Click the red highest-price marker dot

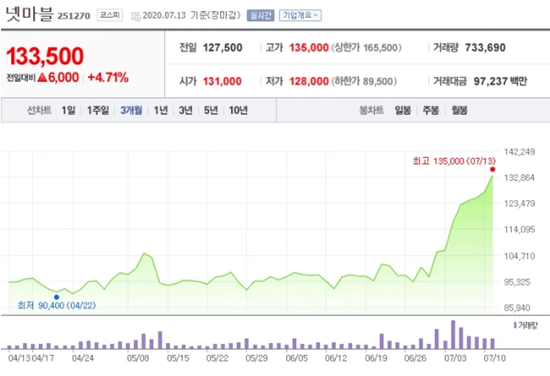[492, 169]
